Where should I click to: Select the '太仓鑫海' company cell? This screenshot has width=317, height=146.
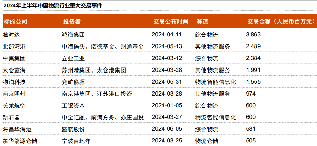click(x=14, y=70)
